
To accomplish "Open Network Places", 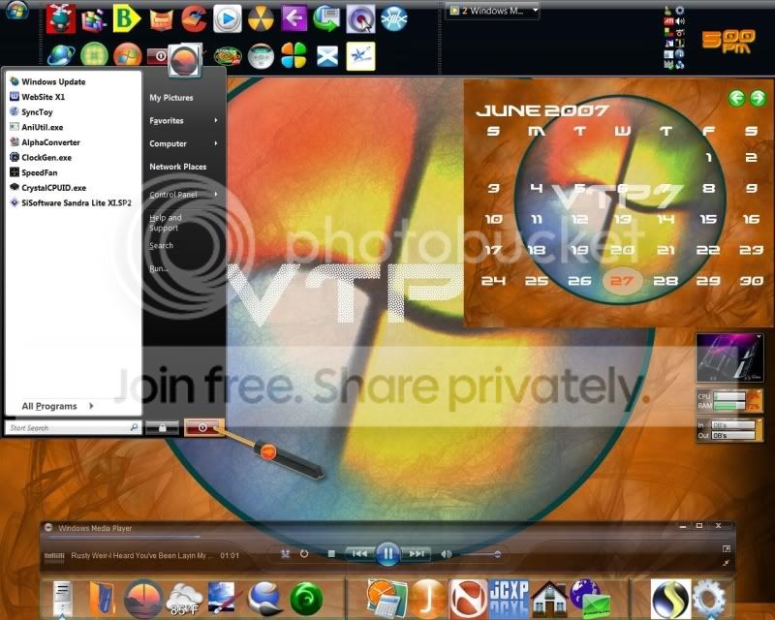I will (178, 167).
